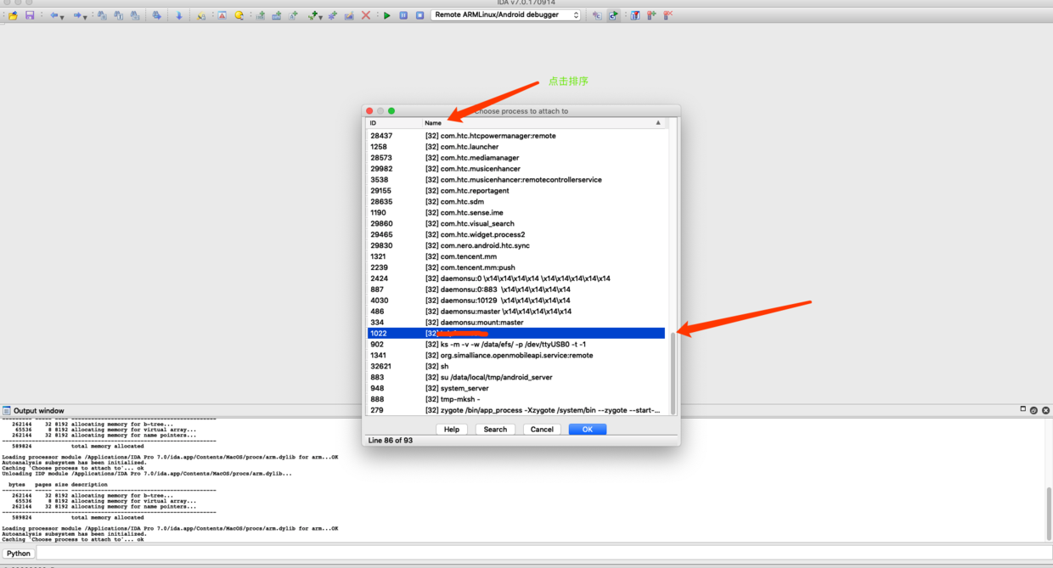Select the com.htc.htcpowermanager:remote row
Viewport: 1053px width, 568px height.
click(x=516, y=136)
